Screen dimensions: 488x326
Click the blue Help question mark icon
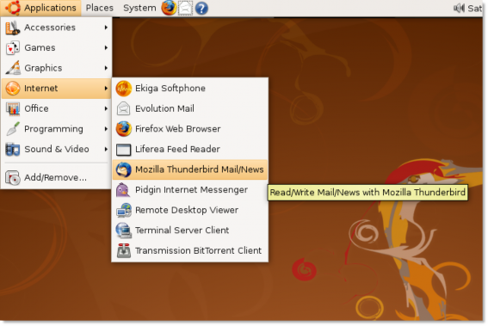201,8
